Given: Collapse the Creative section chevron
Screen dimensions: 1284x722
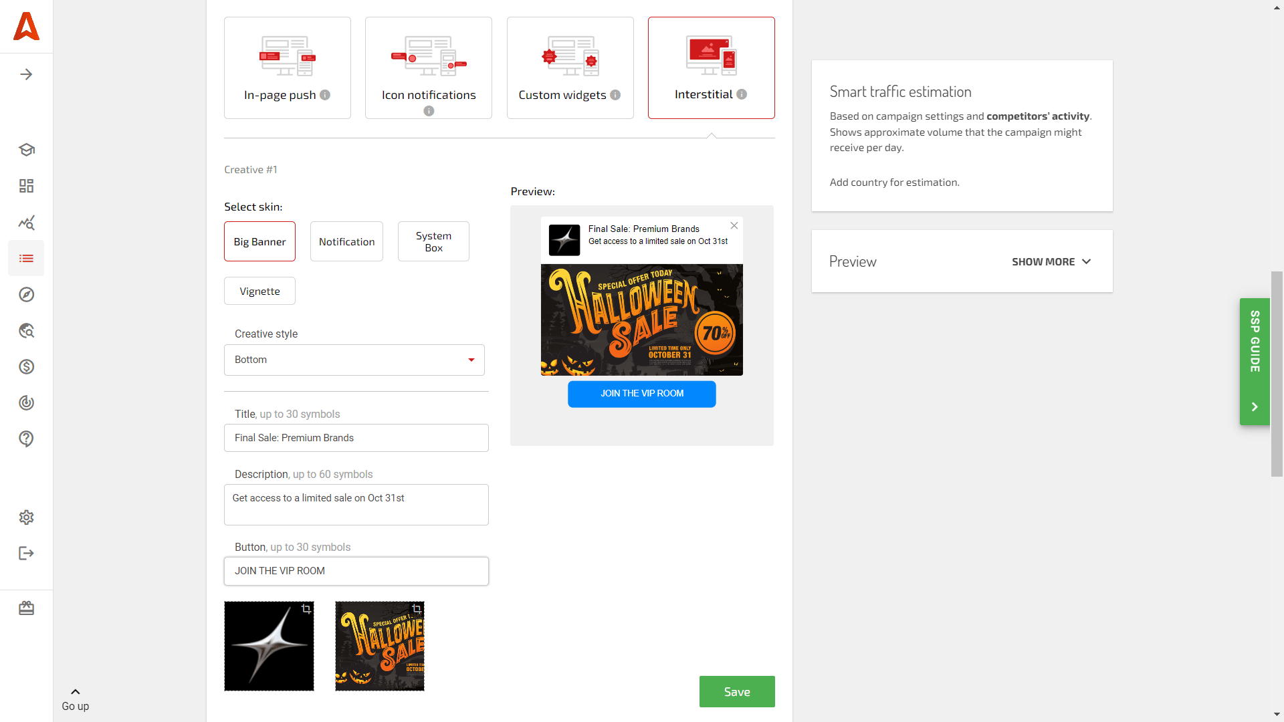Looking at the screenshot, I should (712, 136).
